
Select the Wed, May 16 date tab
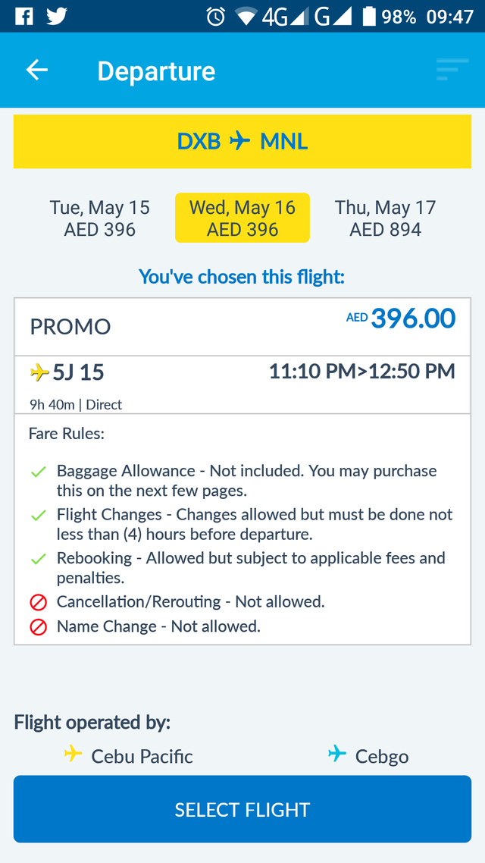[242, 218]
